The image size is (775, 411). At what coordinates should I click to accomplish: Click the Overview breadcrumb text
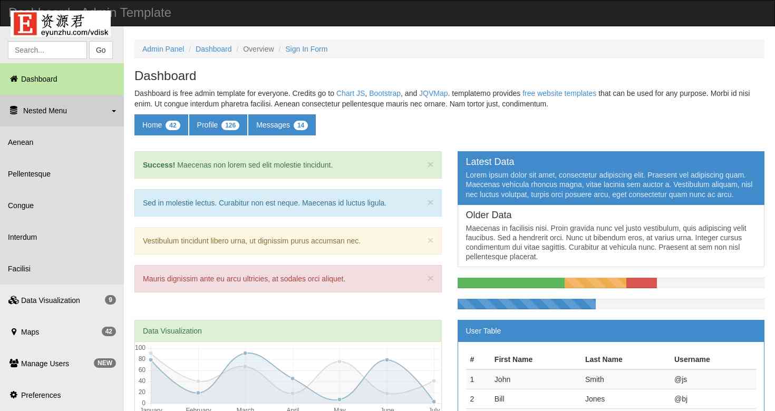[258, 49]
